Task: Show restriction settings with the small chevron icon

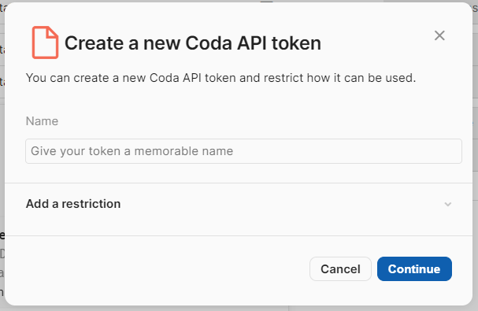Action: pos(447,204)
